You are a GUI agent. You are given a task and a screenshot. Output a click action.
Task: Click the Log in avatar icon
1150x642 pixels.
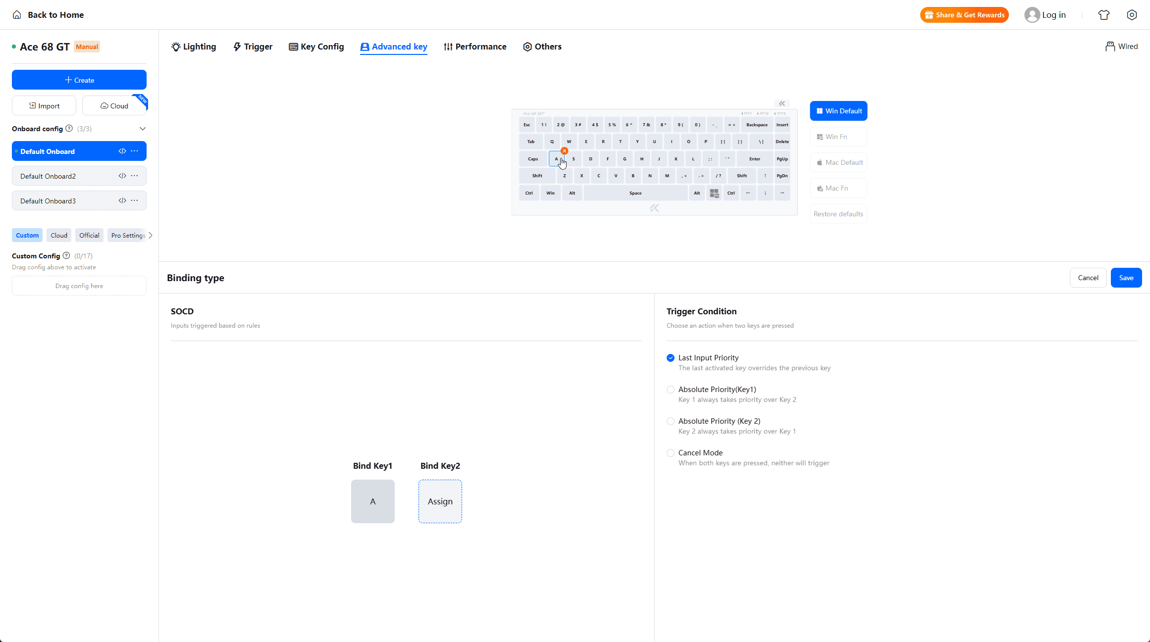(1032, 15)
